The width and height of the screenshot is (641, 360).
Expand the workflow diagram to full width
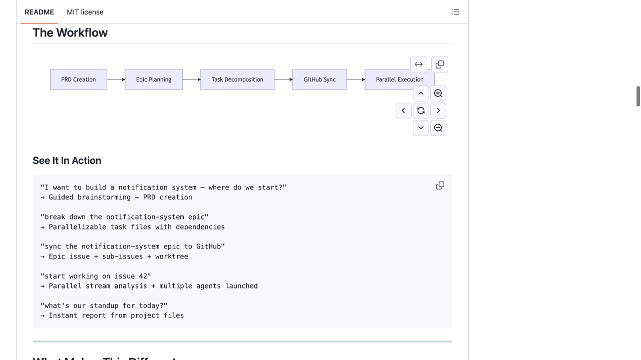419,64
